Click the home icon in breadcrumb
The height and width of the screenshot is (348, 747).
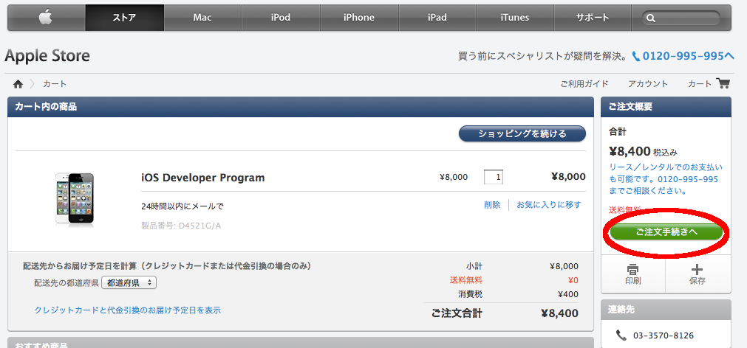18,84
